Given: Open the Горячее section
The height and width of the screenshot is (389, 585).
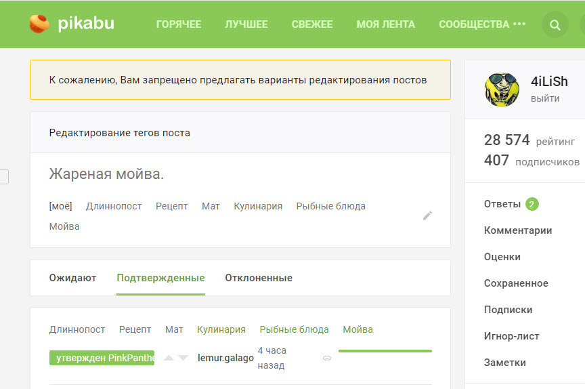Looking at the screenshot, I should click(x=179, y=24).
